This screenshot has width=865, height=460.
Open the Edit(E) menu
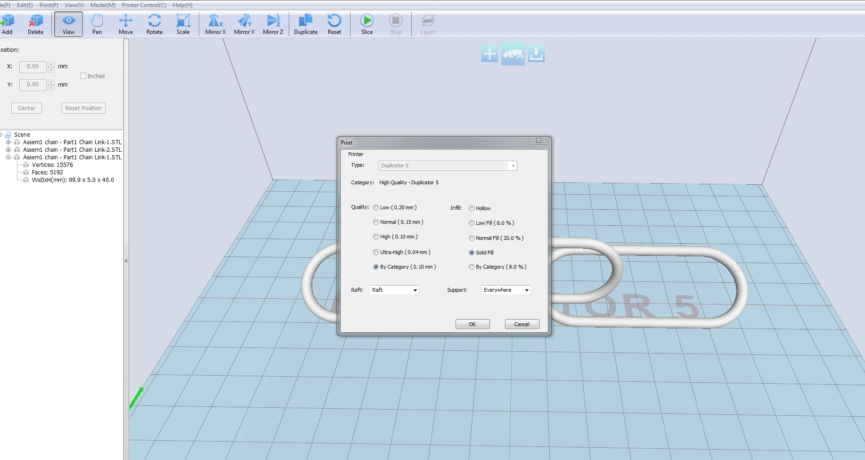click(25, 5)
